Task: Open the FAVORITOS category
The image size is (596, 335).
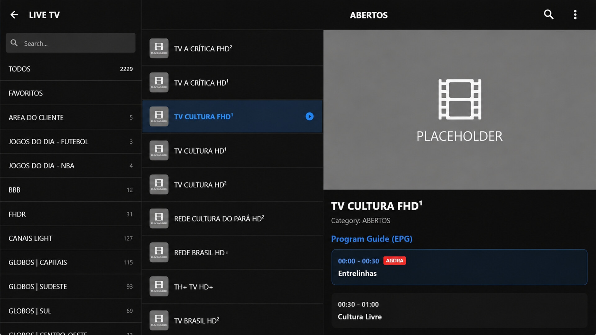Action: (71, 93)
